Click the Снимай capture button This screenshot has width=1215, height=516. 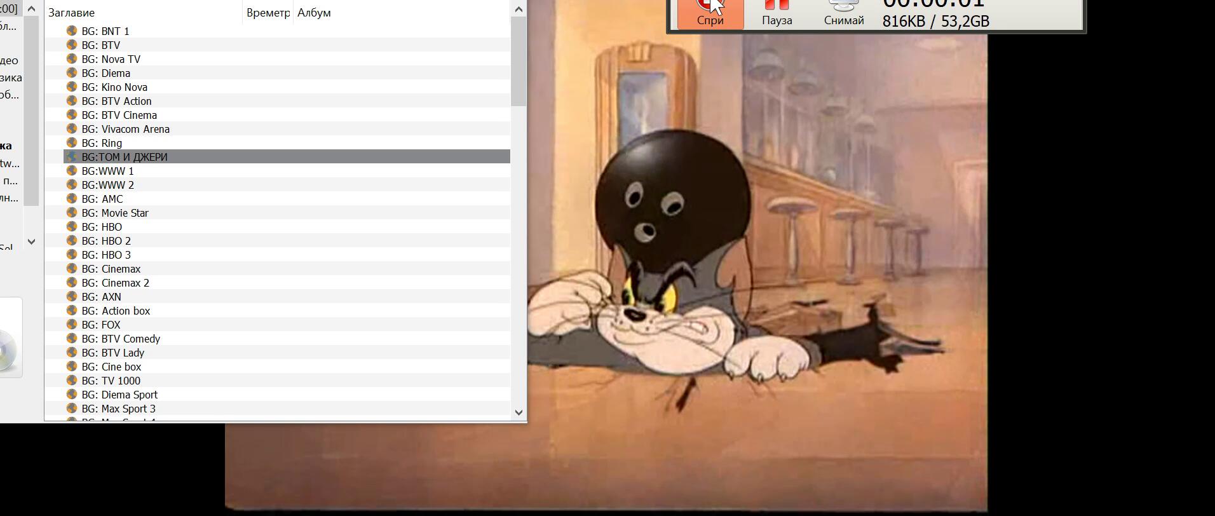843,14
